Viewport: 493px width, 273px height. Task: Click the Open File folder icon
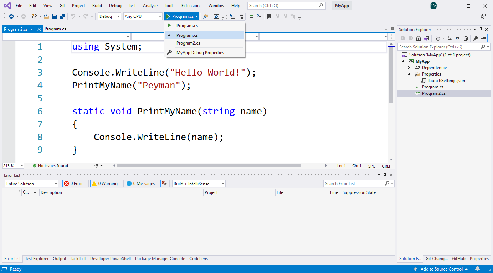pos(46,16)
